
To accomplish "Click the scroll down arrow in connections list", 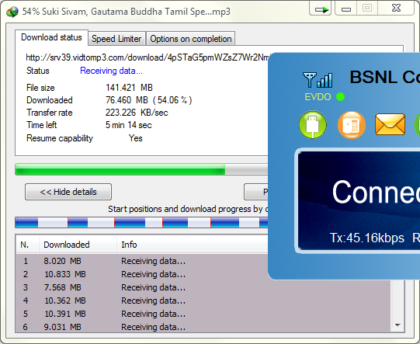I will [397, 325].
